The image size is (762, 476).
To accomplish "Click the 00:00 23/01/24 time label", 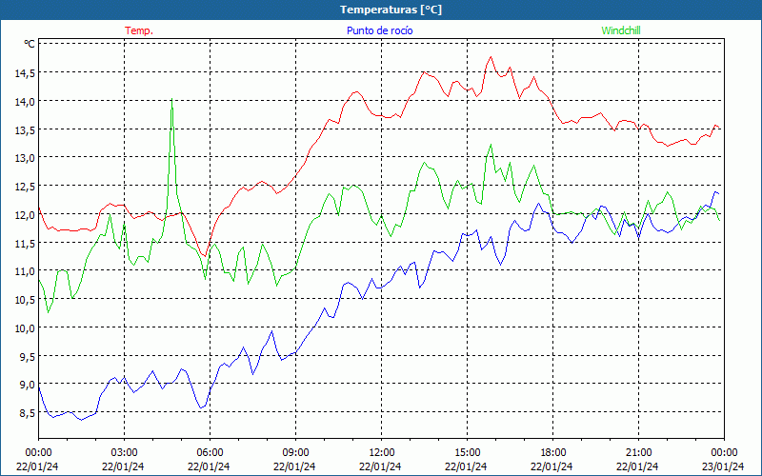I will point(724,460).
